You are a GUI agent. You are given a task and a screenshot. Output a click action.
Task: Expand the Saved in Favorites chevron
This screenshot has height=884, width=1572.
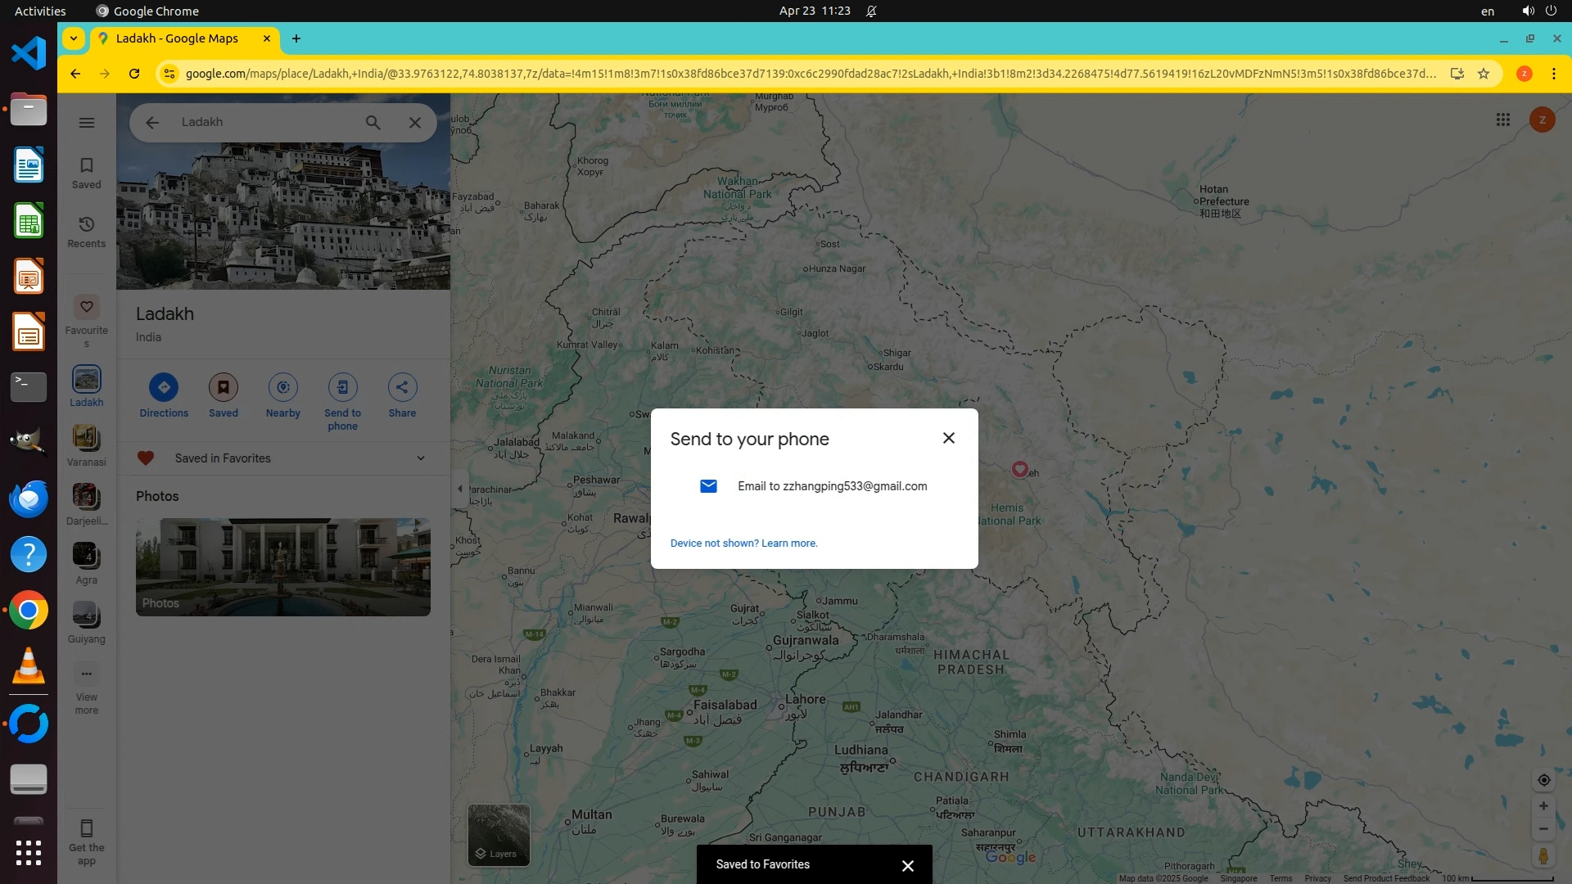(x=421, y=458)
